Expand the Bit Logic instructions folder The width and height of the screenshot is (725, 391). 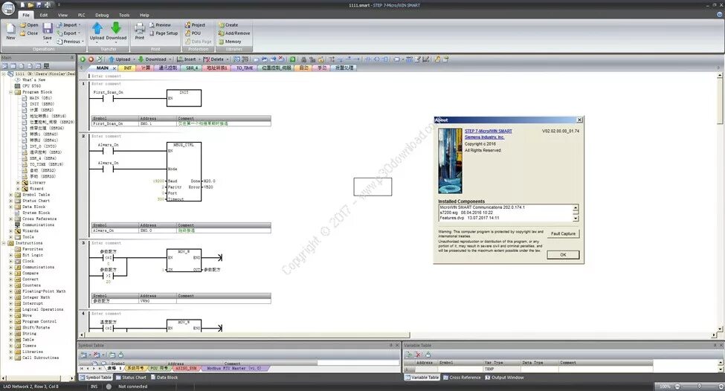10,255
